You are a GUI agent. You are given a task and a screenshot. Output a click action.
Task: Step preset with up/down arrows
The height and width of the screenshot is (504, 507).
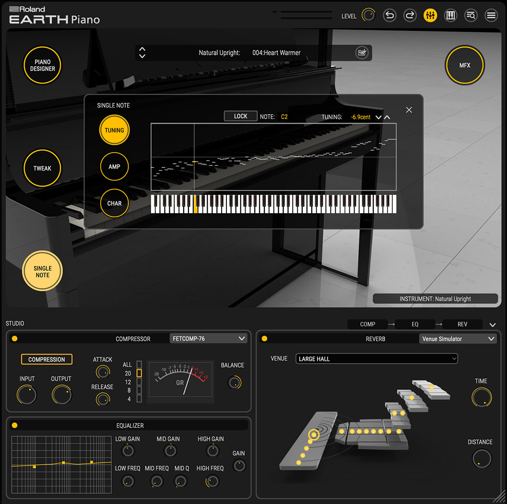tap(142, 52)
